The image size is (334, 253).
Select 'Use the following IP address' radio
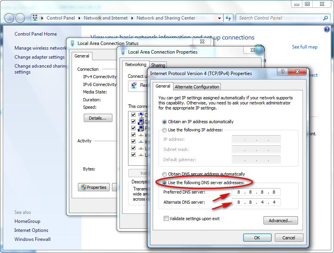(x=164, y=130)
